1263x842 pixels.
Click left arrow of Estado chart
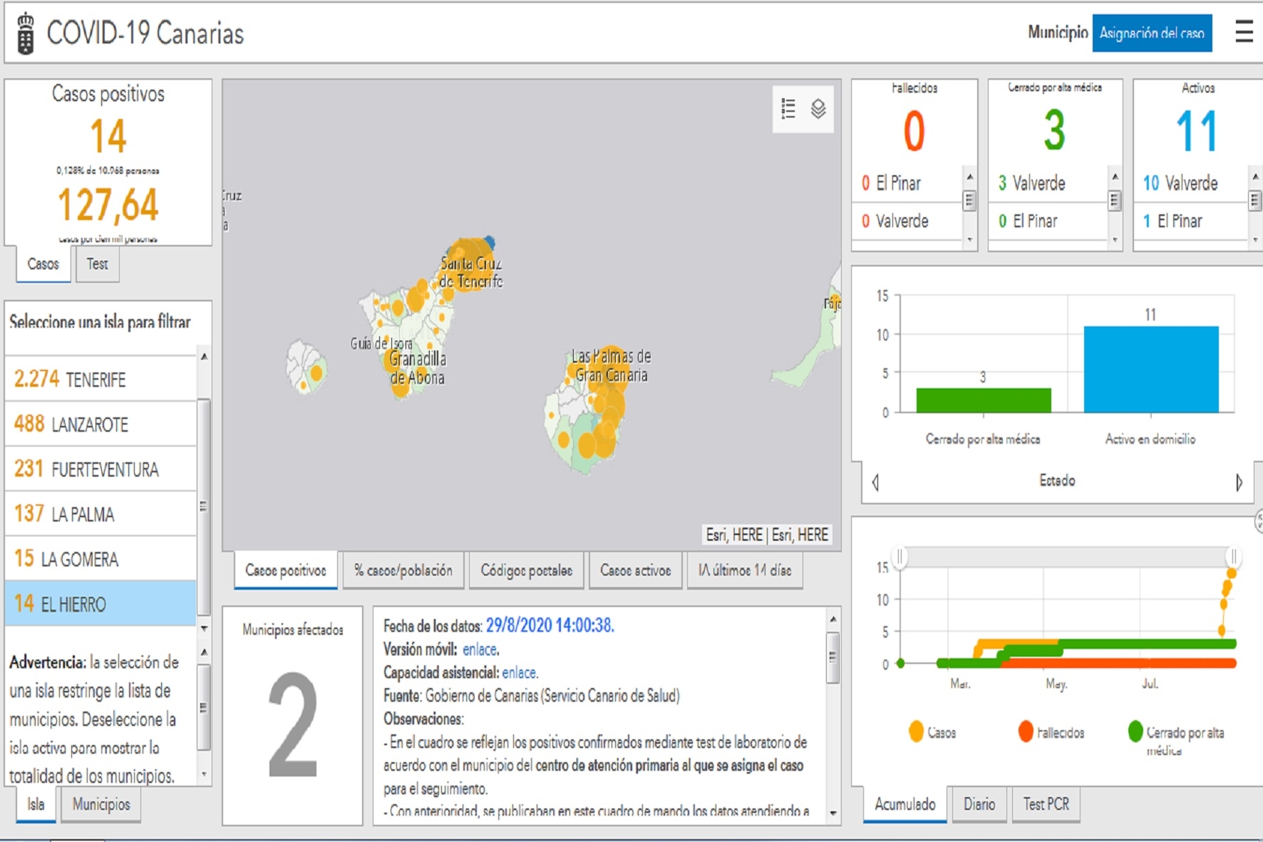pyautogui.click(x=875, y=482)
